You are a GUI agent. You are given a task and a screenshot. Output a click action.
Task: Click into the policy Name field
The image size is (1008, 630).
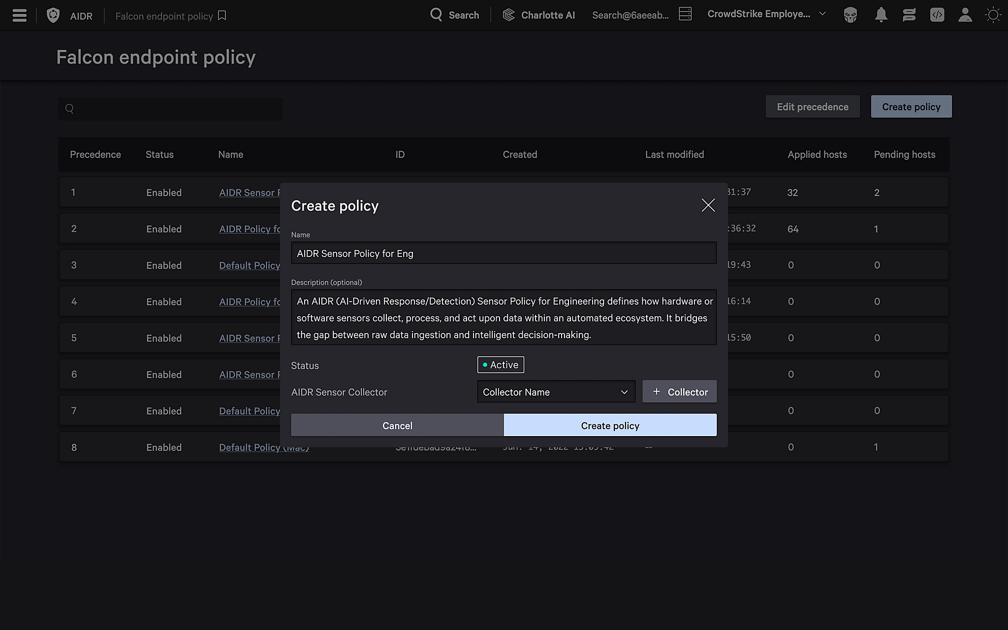(503, 253)
